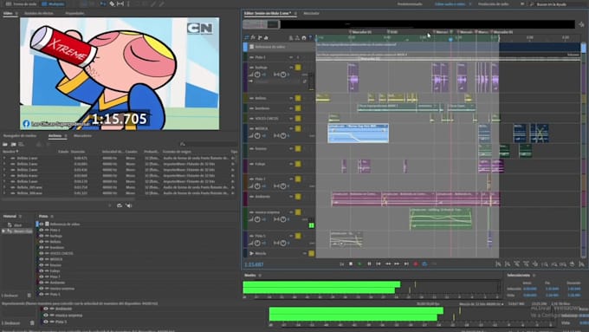This screenshot has width=589, height=332.
Task: Pause playback in the transport
Action: click(x=369, y=264)
